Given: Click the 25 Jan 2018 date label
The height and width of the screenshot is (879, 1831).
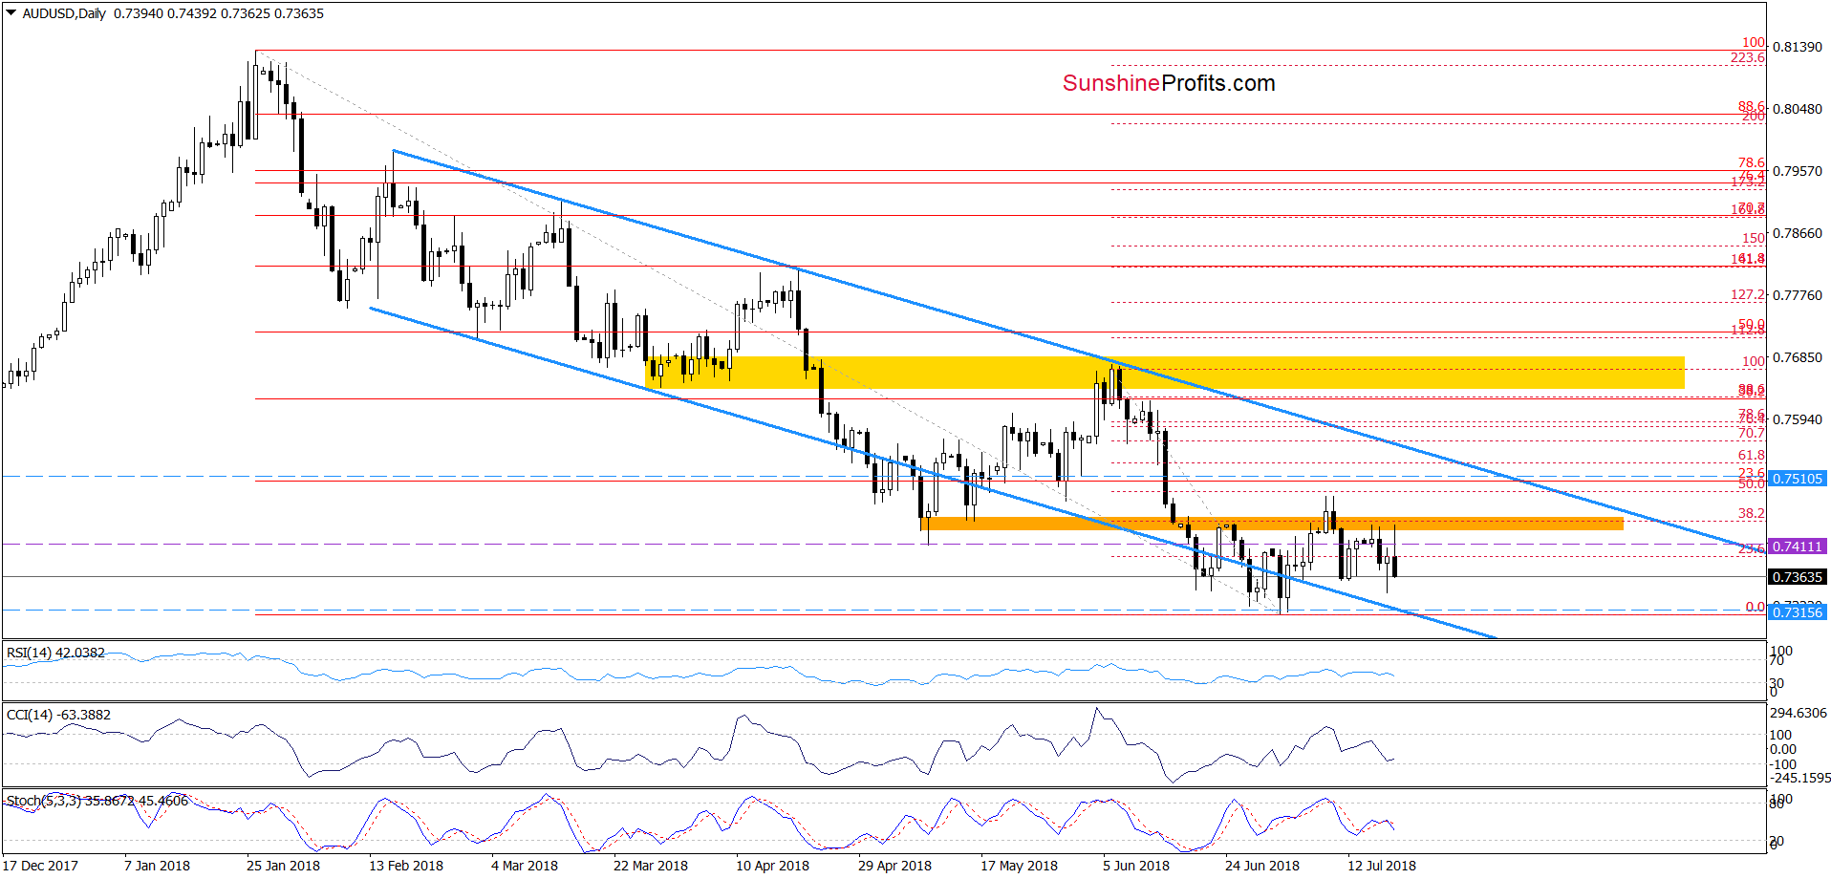Looking at the screenshot, I should 283,866.
